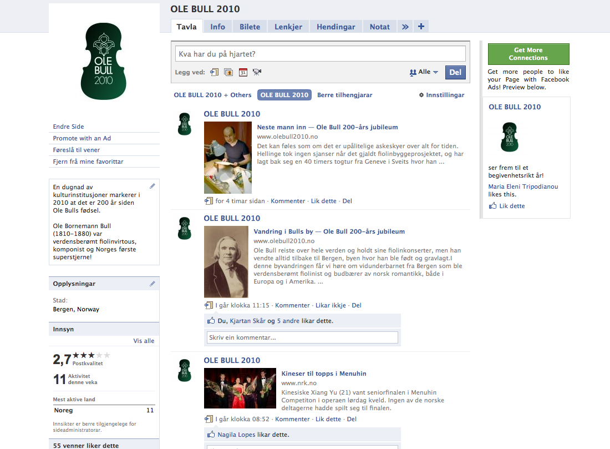Click 'Likar ikkje' on the Vandring post
Image resolution: width=610 pixels, height=449 pixels.
(331, 305)
